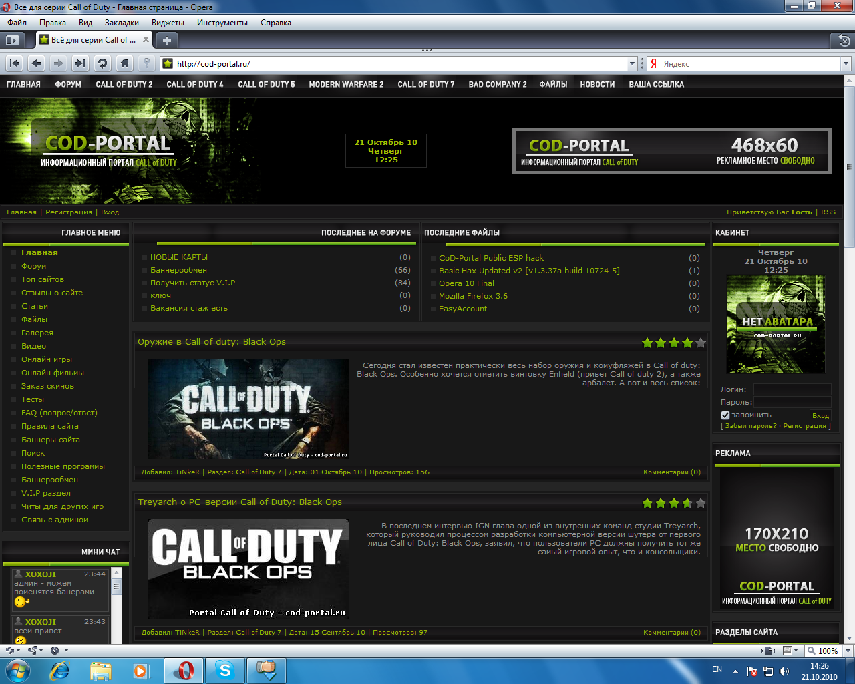Click the Rewind navigation button
Image resolution: width=855 pixels, height=684 pixels.
click(15, 63)
